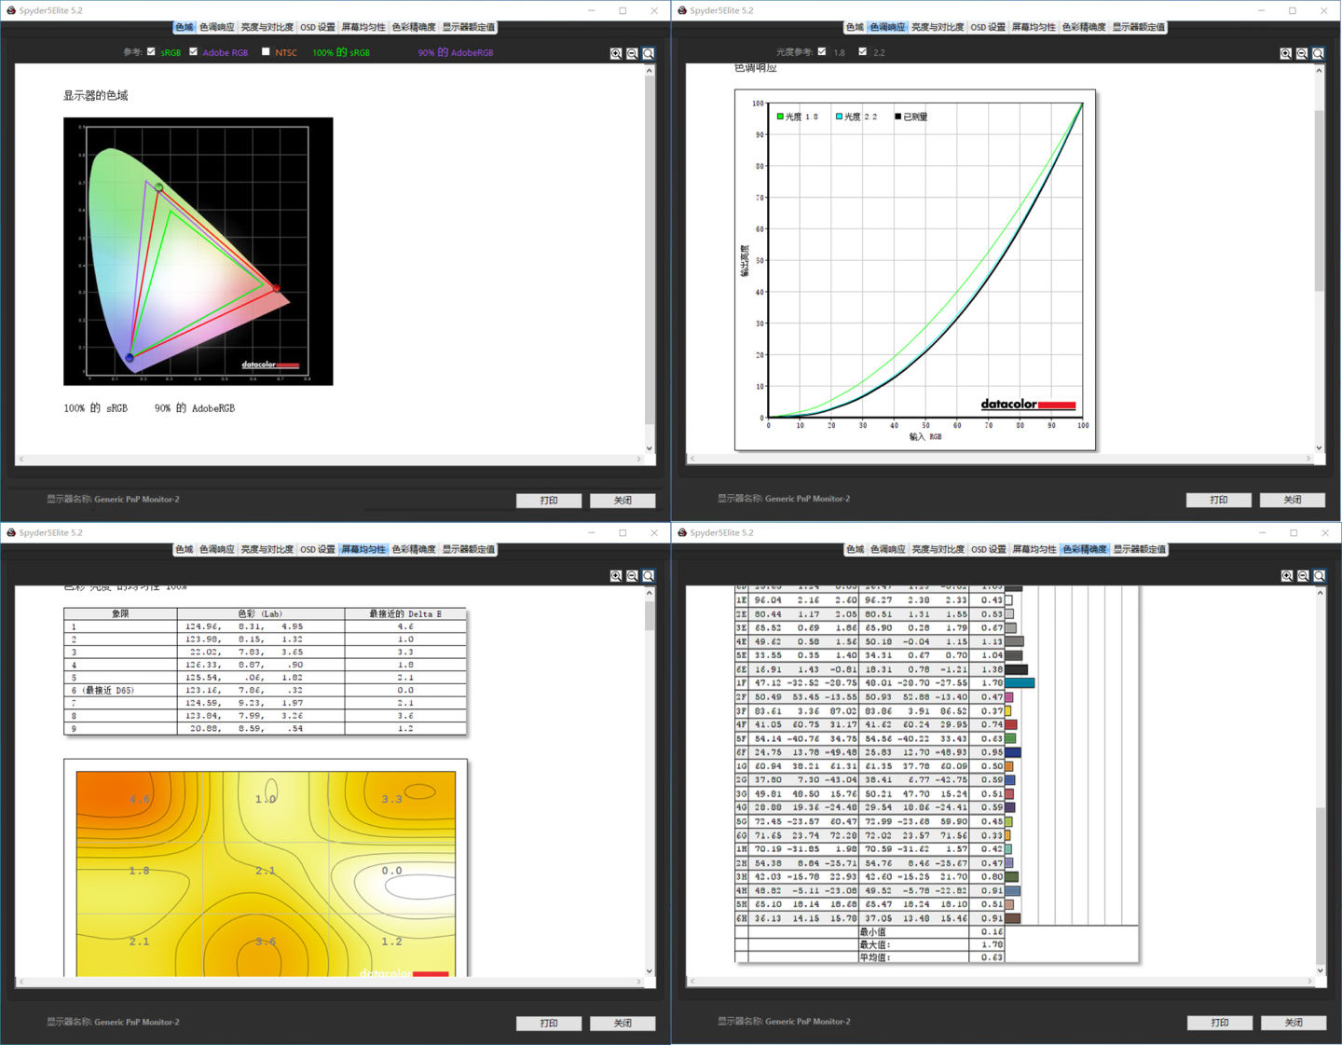Open 显示器额定值 tab in the tone response window
The width and height of the screenshot is (1342, 1045).
pyautogui.click(x=1139, y=27)
